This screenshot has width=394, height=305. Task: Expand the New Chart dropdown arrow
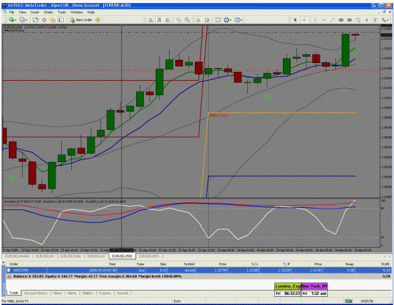pyautogui.click(x=16, y=20)
